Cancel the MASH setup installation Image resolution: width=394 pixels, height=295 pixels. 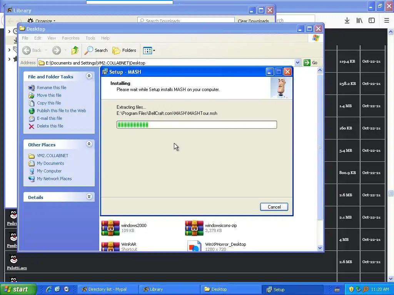coord(274,207)
